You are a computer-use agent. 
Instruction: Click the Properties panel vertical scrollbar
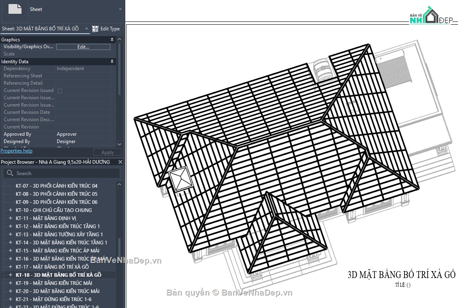(119, 69)
